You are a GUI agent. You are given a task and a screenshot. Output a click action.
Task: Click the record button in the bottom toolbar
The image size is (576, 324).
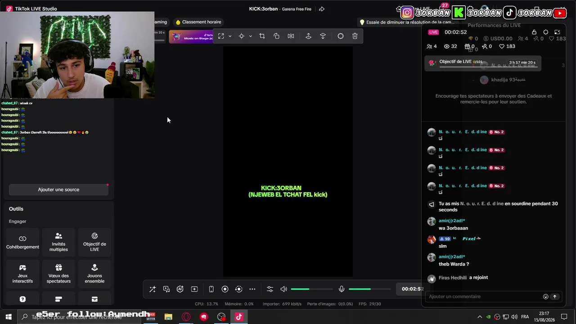point(225,289)
